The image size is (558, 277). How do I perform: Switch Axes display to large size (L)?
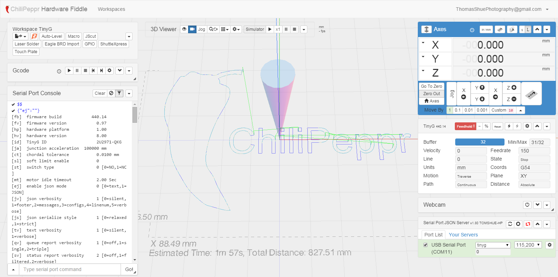(528, 30)
